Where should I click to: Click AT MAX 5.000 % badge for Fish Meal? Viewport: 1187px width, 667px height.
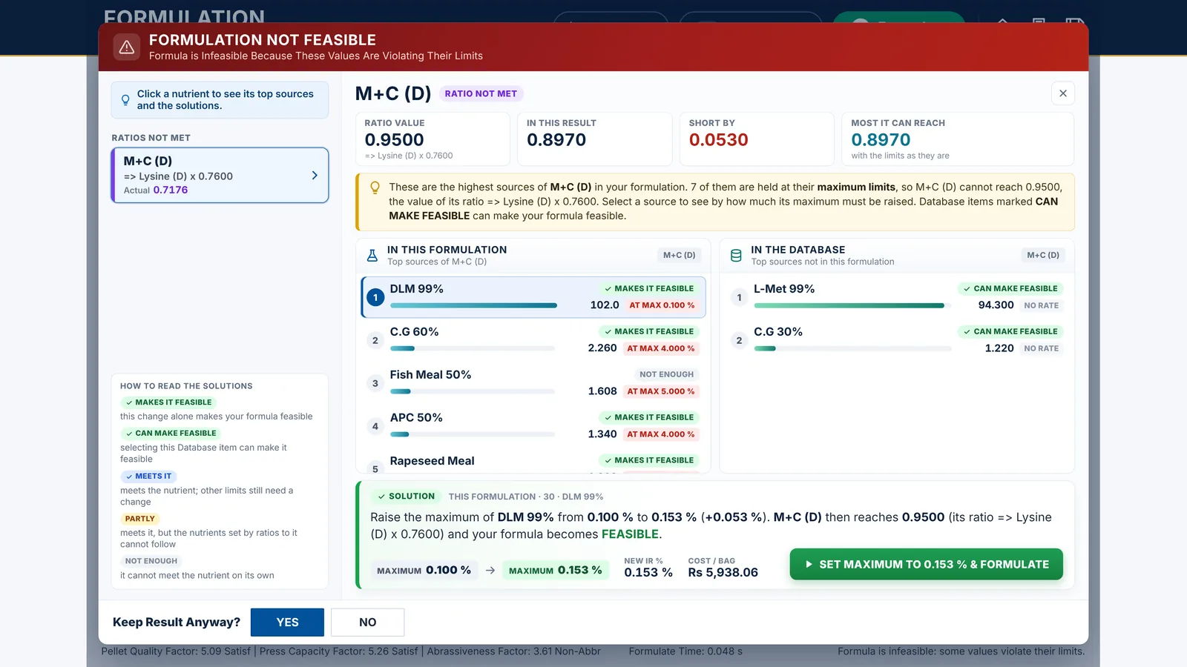tap(661, 391)
